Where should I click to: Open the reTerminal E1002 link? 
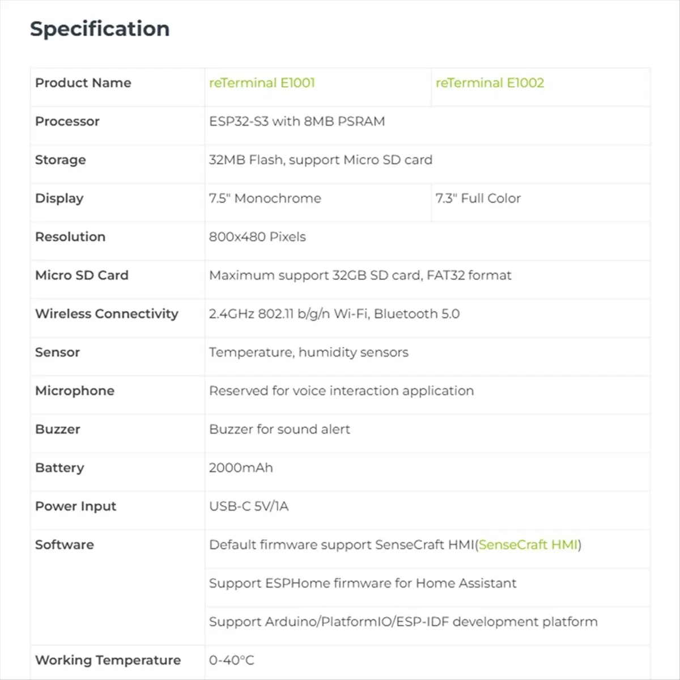(x=490, y=83)
